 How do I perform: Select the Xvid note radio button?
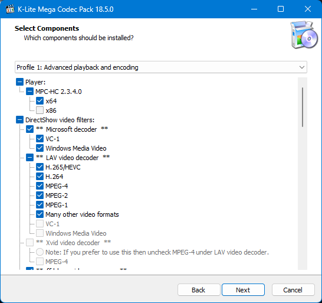(40, 252)
